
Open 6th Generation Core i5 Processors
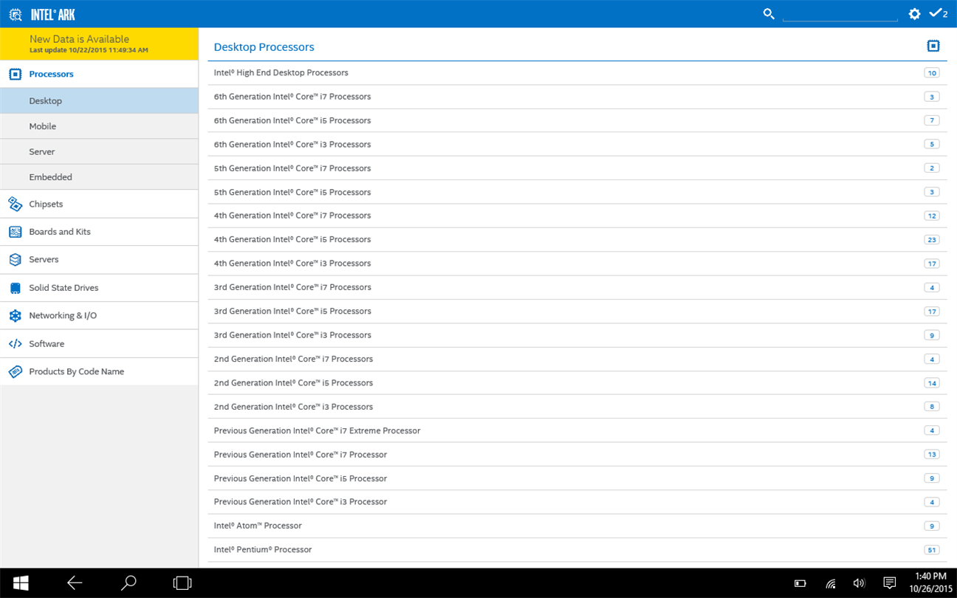577,120
